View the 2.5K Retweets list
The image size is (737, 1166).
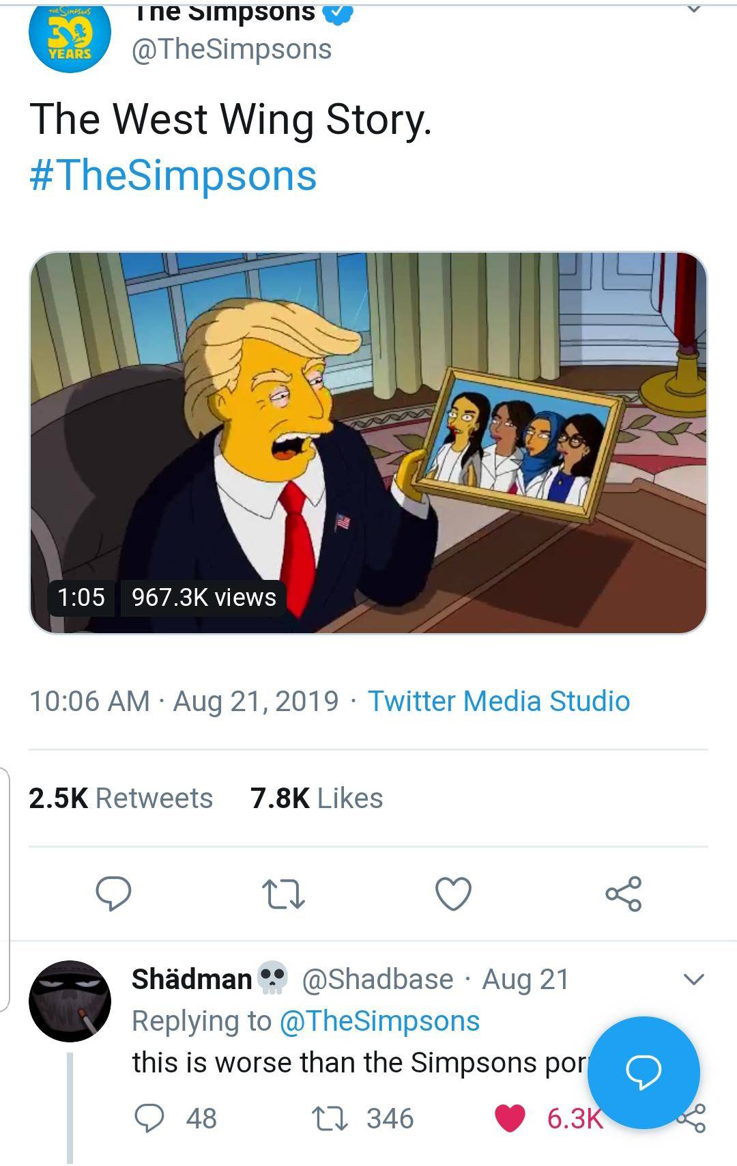pos(121,798)
